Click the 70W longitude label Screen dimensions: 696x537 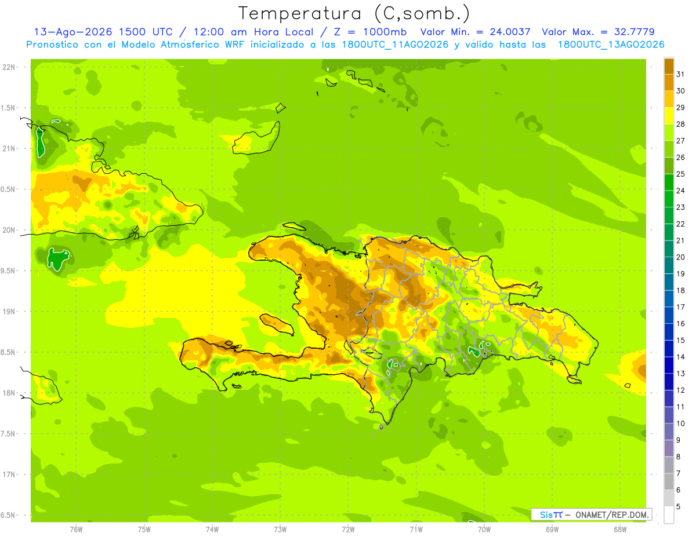pyautogui.click(x=484, y=529)
